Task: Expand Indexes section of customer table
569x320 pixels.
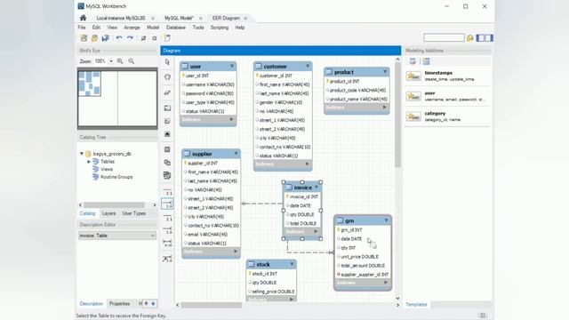Action: (x=308, y=164)
